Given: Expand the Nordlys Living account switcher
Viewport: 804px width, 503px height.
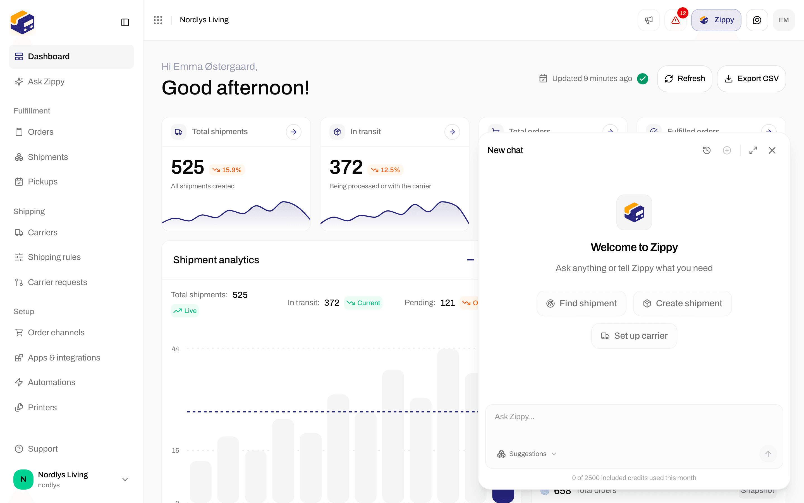Looking at the screenshot, I should (x=71, y=479).
